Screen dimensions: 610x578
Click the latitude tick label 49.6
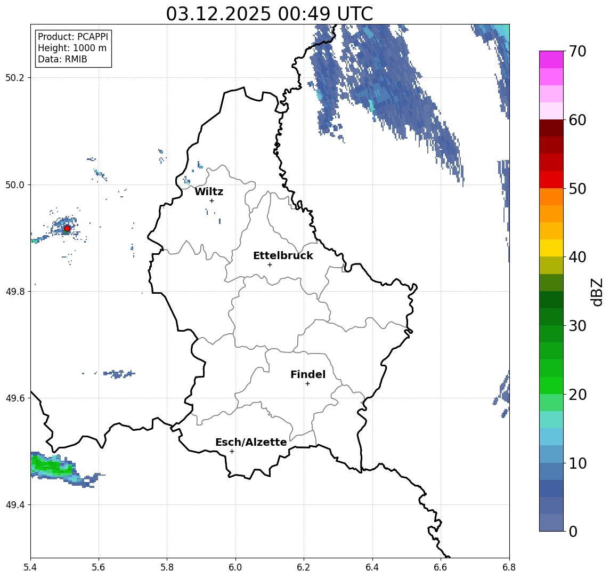[x=15, y=398]
